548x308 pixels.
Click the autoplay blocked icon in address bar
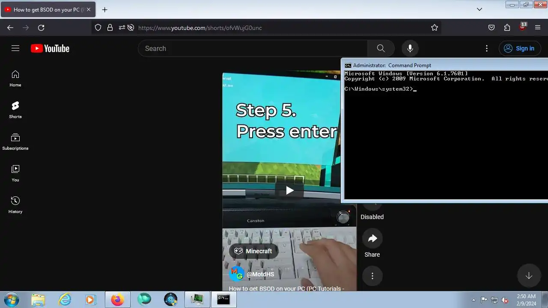tap(131, 27)
